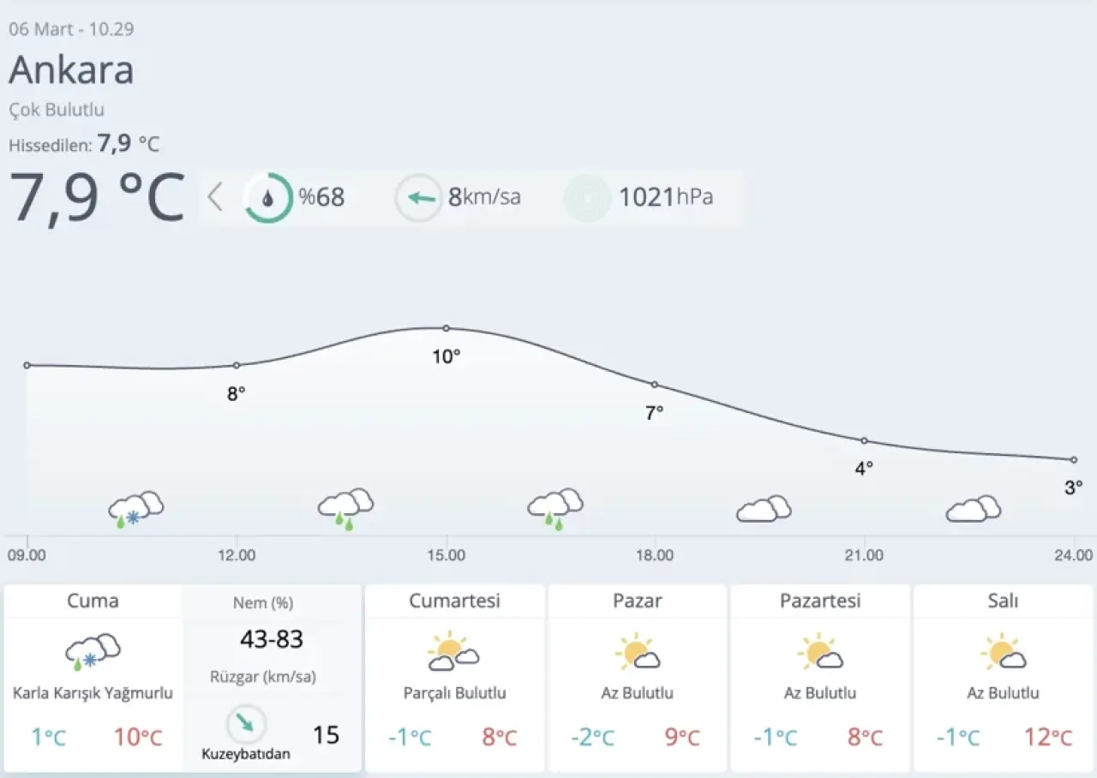The width and height of the screenshot is (1097, 778).
Task: Click the 18.00 time label on the axis
Action: pos(654,555)
